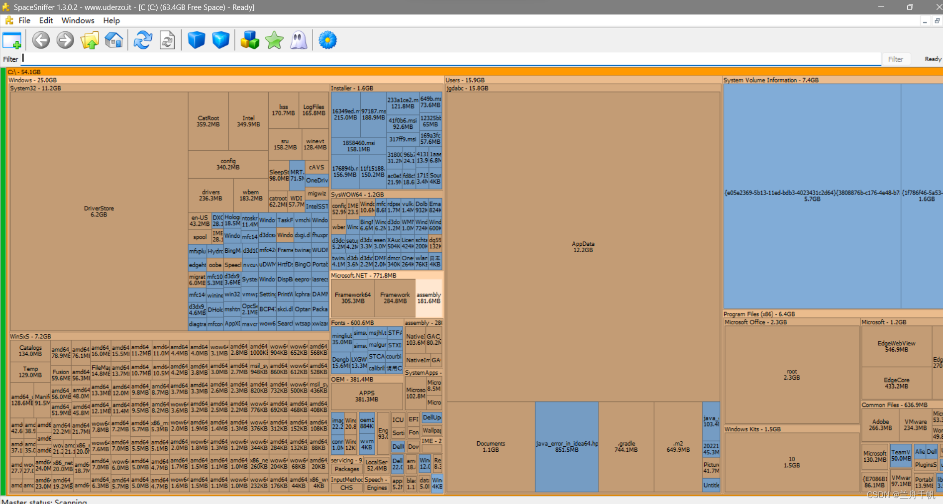This screenshot has height=504, width=943.
Task: Select the EdgeCore 433.2MB block
Action: [x=896, y=383]
